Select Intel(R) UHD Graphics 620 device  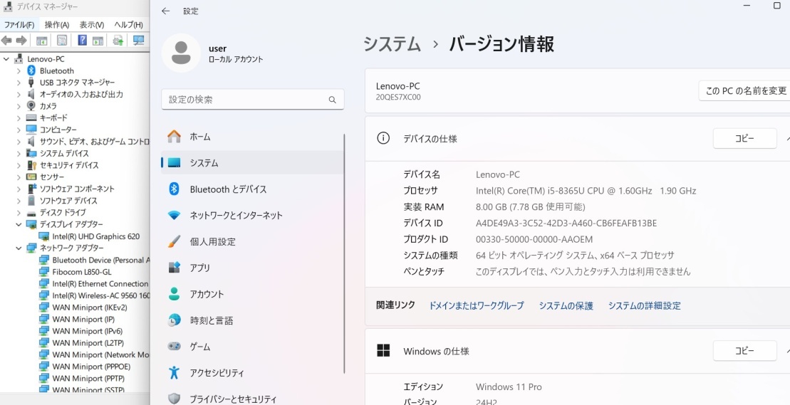(95, 236)
